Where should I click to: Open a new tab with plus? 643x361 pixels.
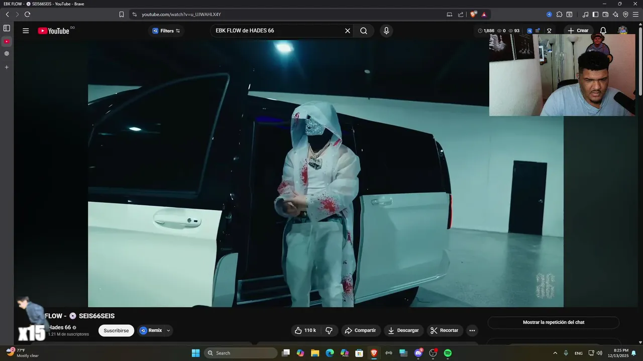tap(7, 67)
